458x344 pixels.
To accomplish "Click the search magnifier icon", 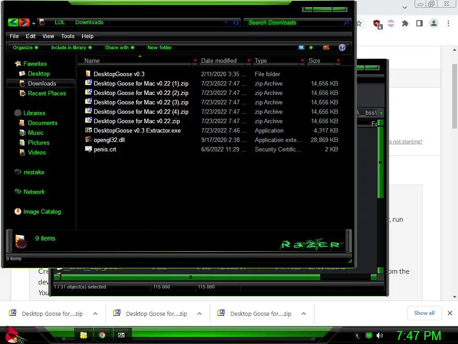I will click(x=347, y=22).
